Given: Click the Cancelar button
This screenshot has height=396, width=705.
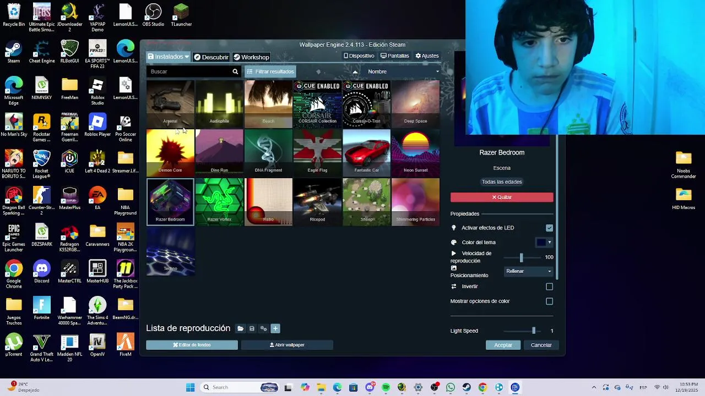Looking at the screenshot, I should (x=541, y=345).
